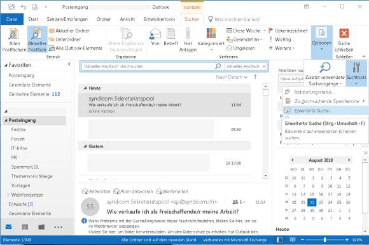Image resolution: width=369 pixels, height=245 pixels.
Task: Click Weiterleiten to forward message
Action: coord(172,192)
